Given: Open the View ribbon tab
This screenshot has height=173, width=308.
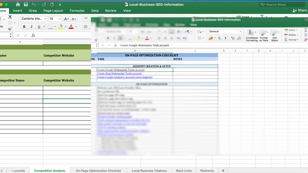Looking at the screenshot, I should point(127,11).
